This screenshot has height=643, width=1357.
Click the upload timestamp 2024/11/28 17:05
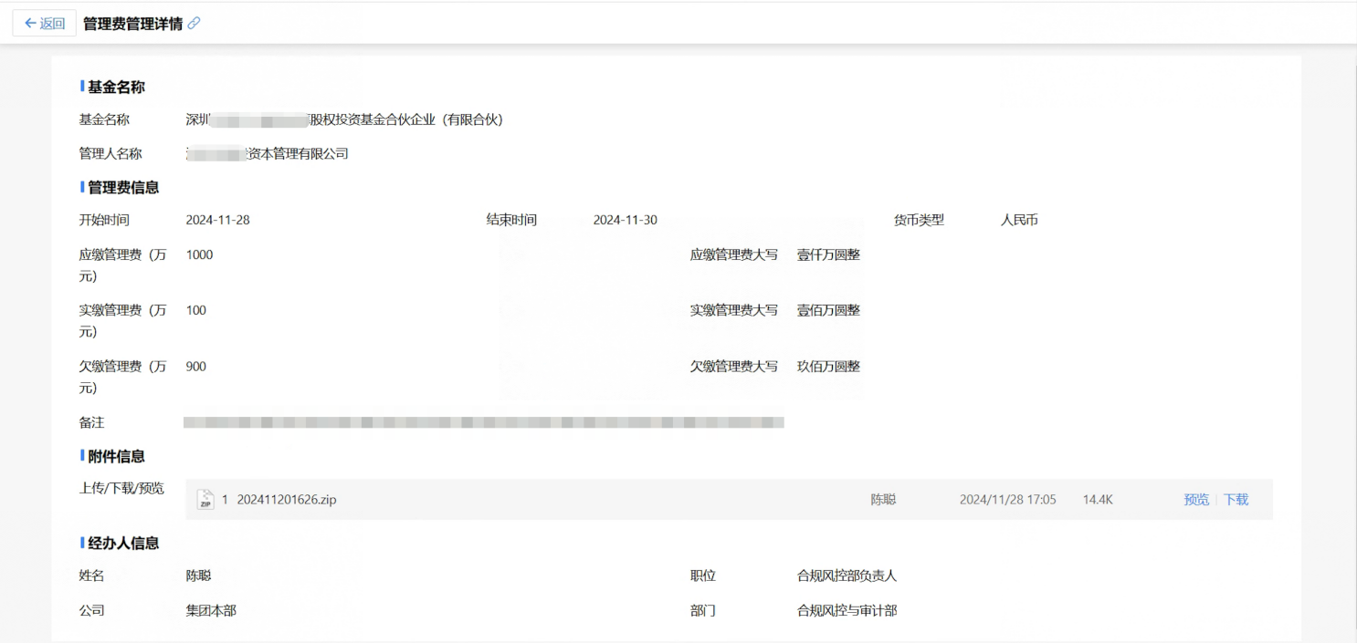1007,500
